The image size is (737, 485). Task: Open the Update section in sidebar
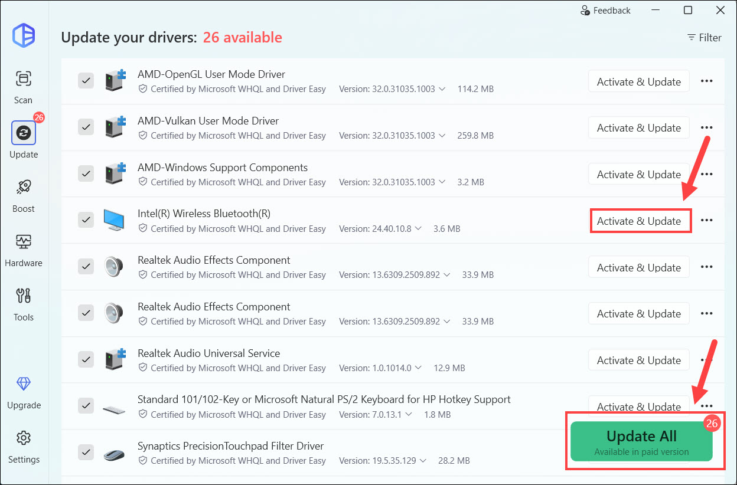[x=24, y=140]
